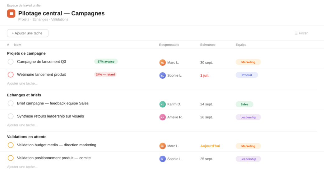Click Marc L. avatar on budget media validation
Viewport: 324px width, 173px height.
click(x=163, y=146)
